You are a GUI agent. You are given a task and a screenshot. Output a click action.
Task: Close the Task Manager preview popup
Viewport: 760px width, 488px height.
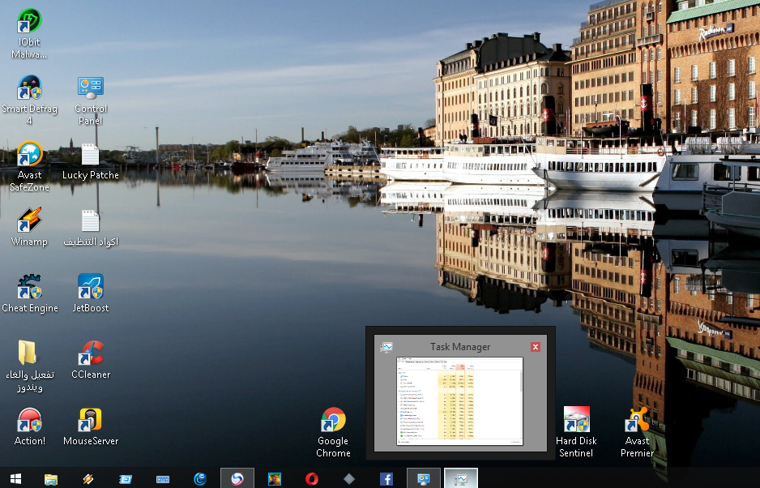536,347
